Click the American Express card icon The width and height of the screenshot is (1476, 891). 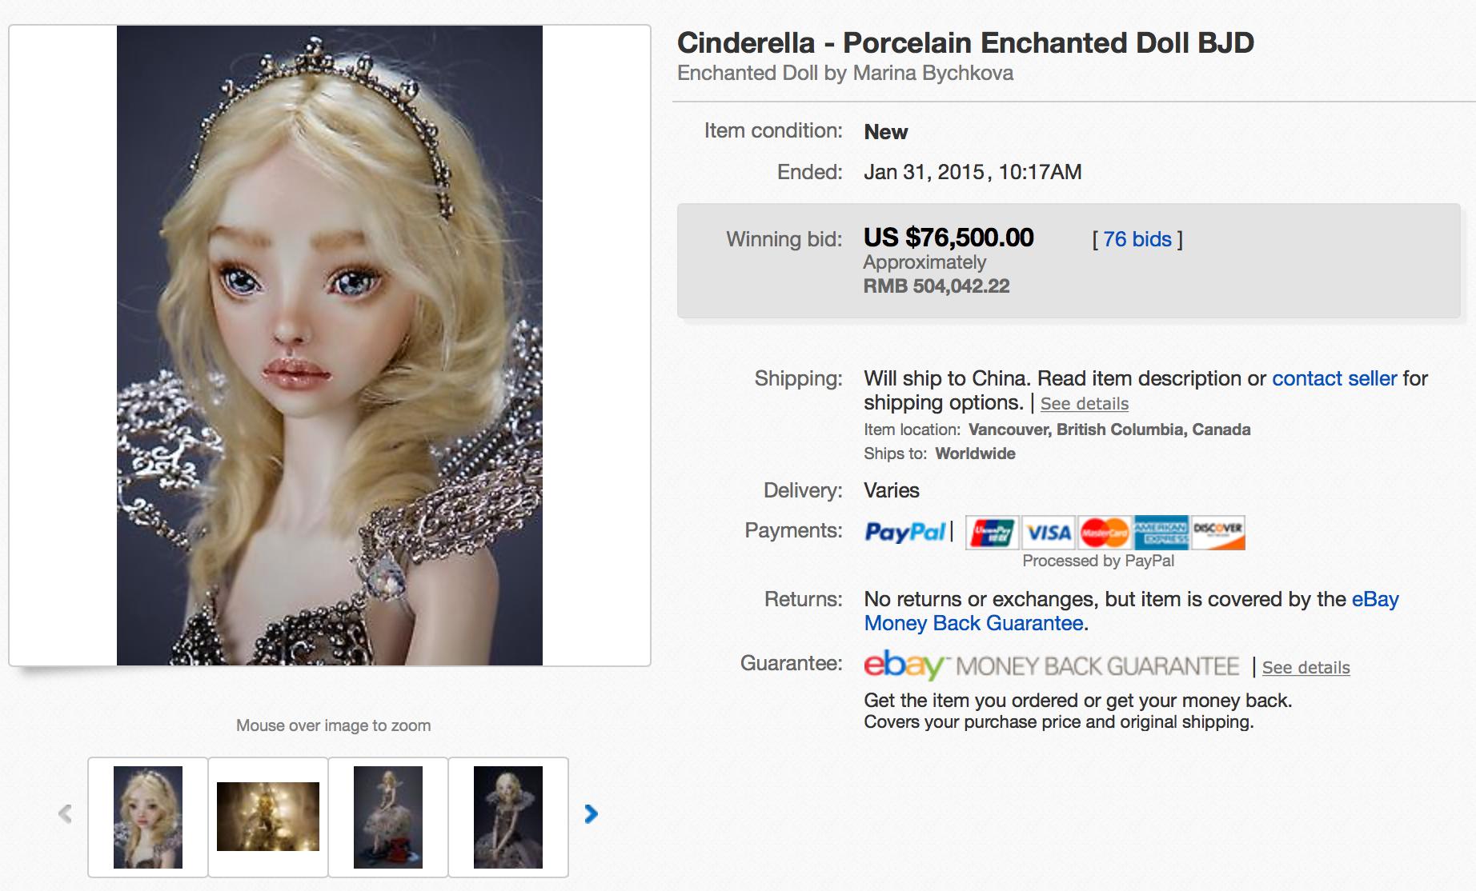(1161, 533)
